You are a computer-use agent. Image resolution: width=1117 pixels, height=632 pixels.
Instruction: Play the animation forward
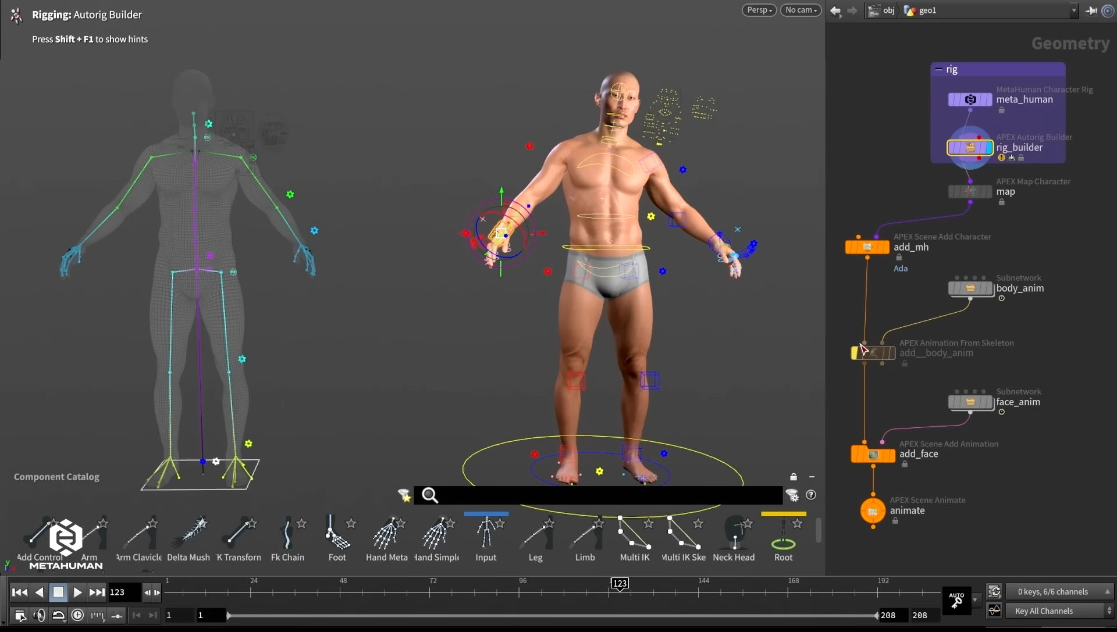point(77,592)
